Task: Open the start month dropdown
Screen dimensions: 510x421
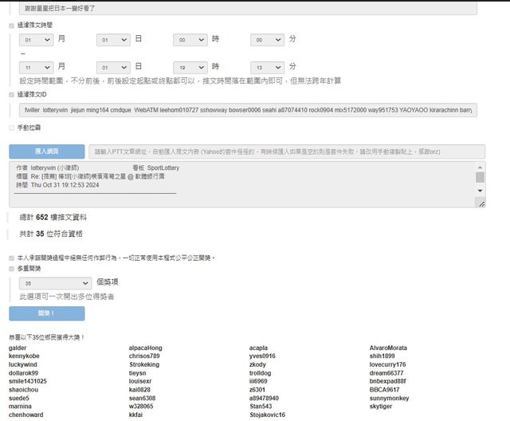Action: click(37, 39)
